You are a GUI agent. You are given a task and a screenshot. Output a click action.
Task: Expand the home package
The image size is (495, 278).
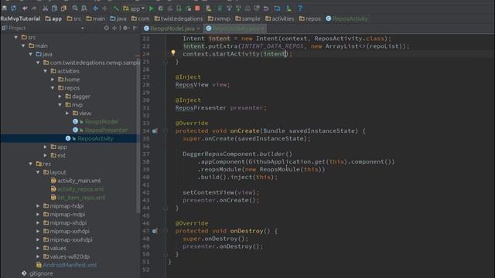tap(53, 80)
